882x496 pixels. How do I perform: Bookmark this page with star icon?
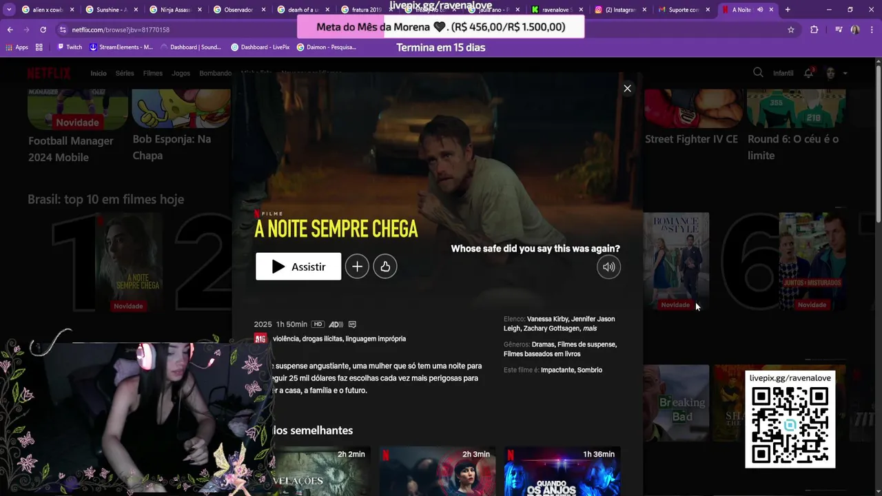coord(791,30)
